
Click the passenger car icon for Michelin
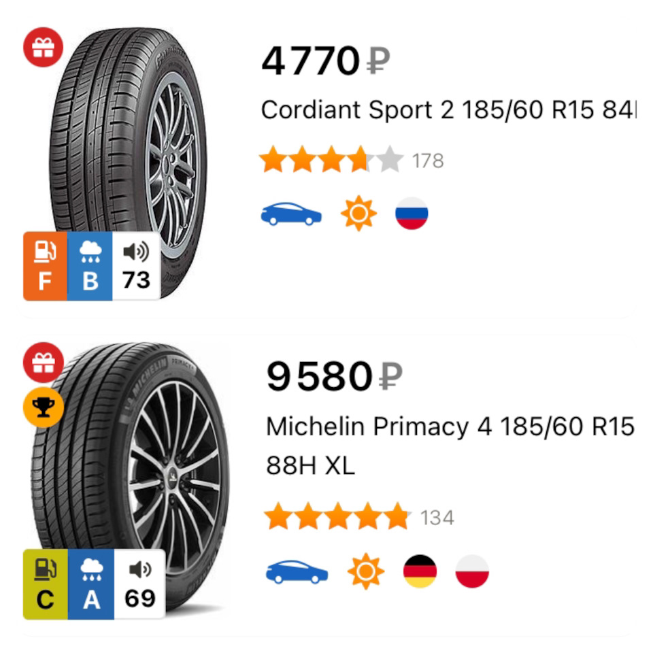297,571
